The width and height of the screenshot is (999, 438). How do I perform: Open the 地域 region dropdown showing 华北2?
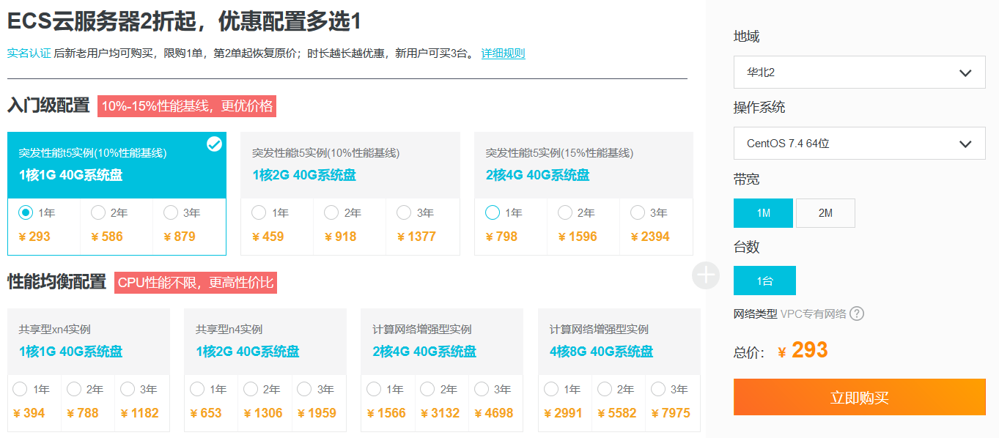(x=859, y=73)
